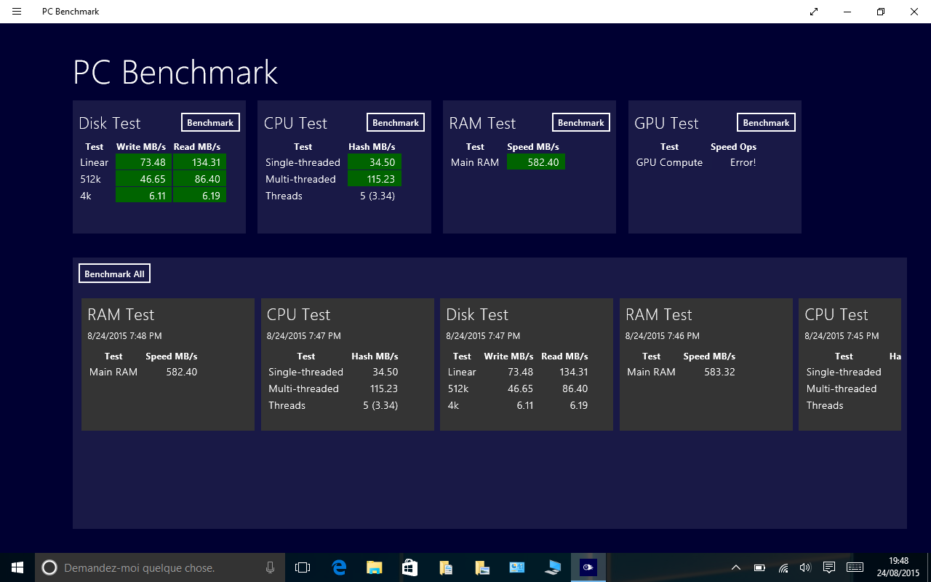Open clock showing 19:48
Screen dimensions: 931x582
click(898, 567)
